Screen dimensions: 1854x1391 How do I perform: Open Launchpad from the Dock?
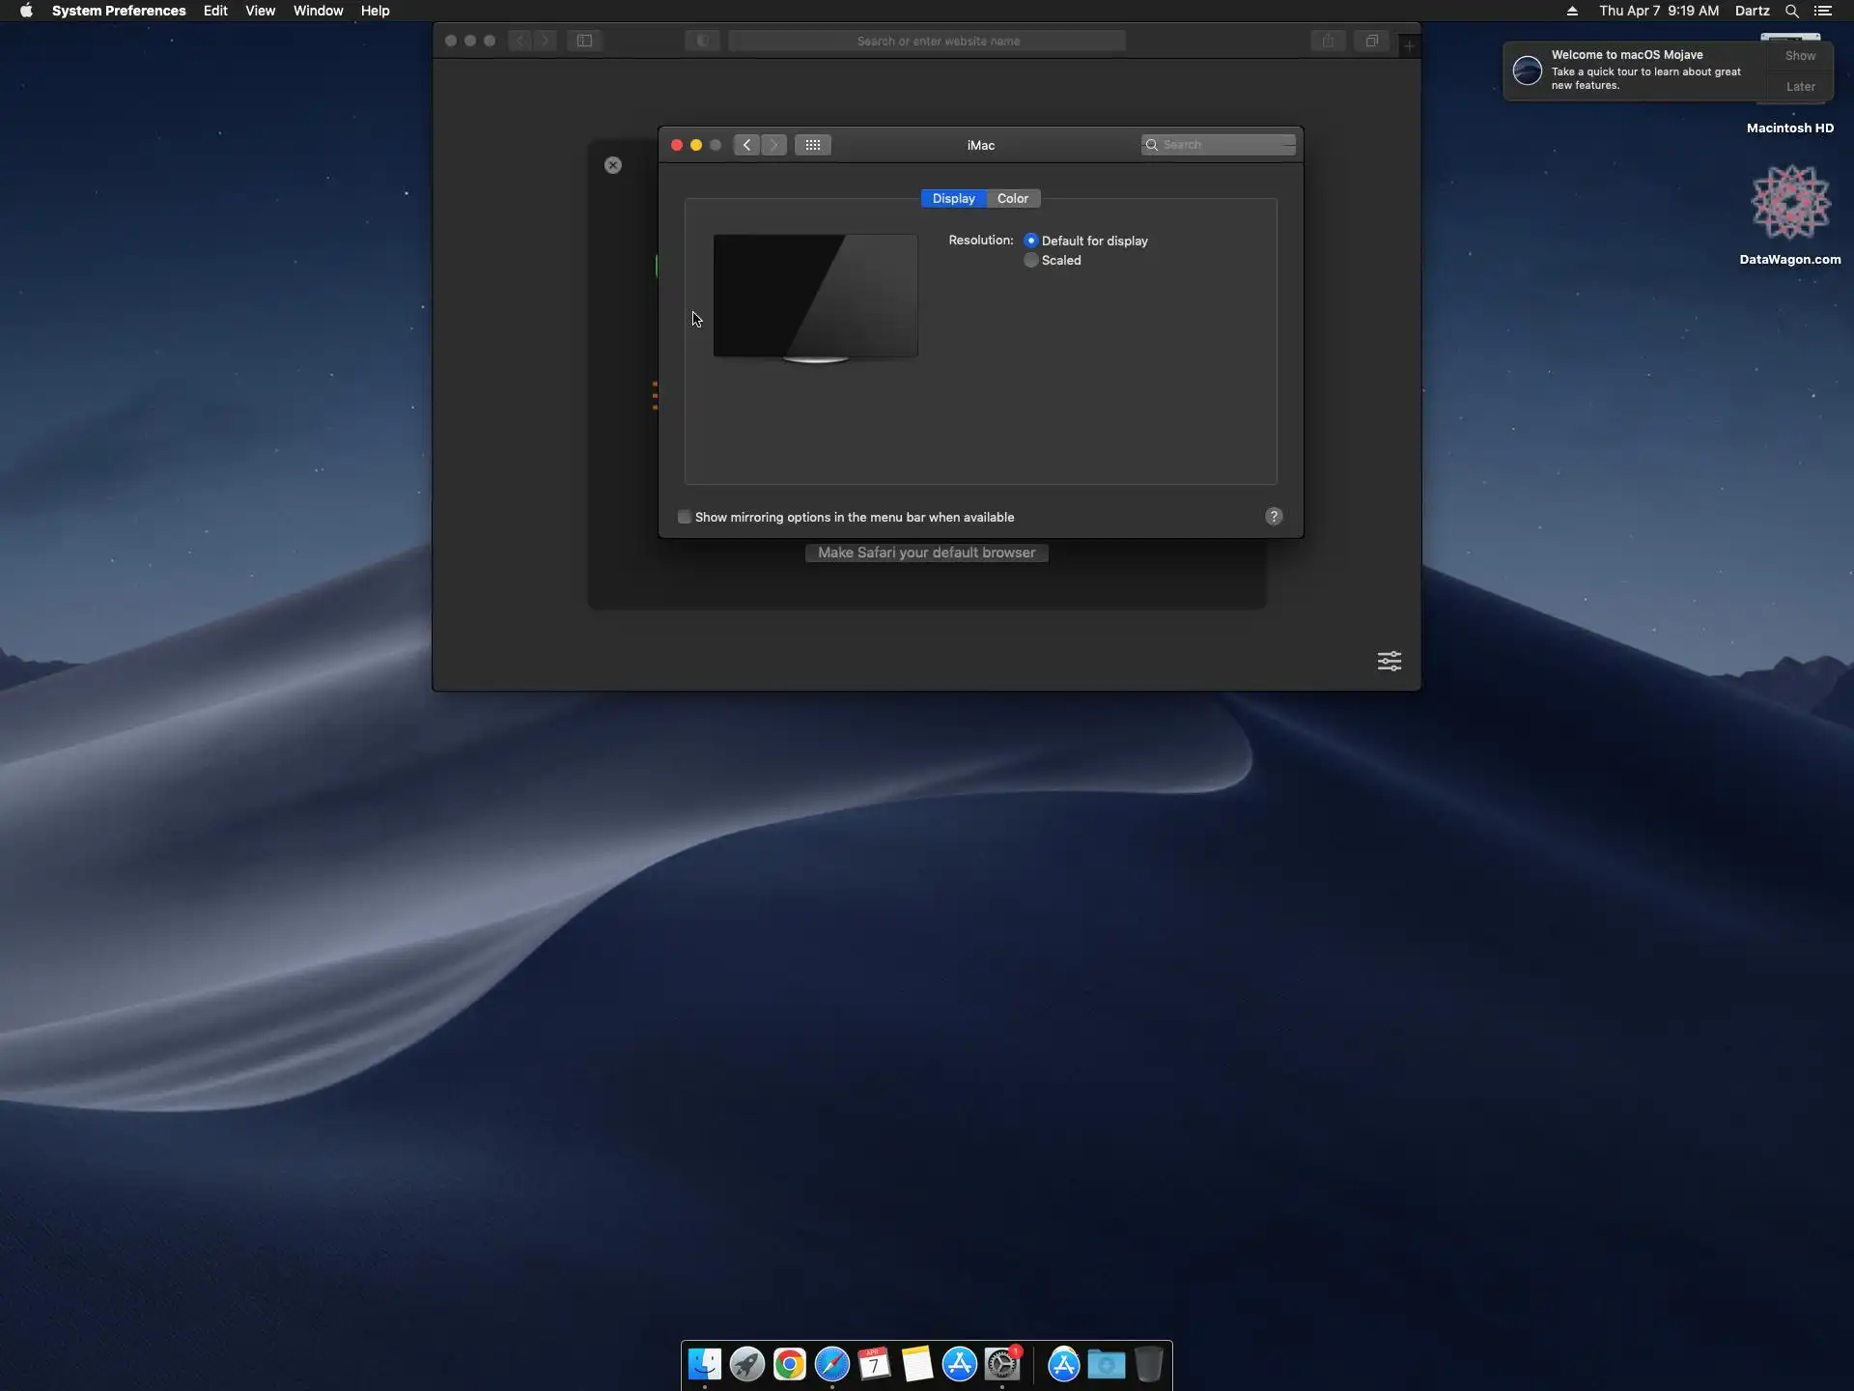click(x=746, y=1364)
